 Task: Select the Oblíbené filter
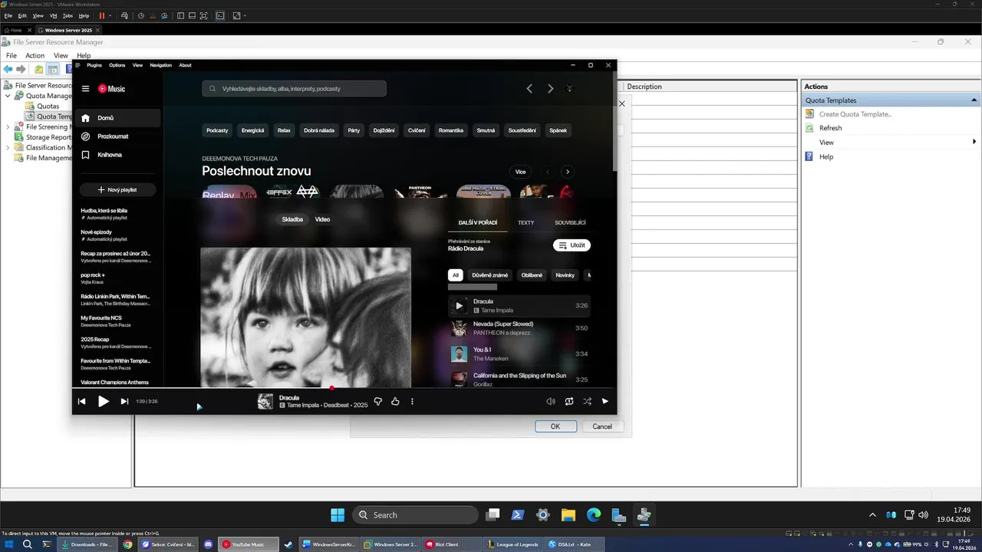point(532,275)
